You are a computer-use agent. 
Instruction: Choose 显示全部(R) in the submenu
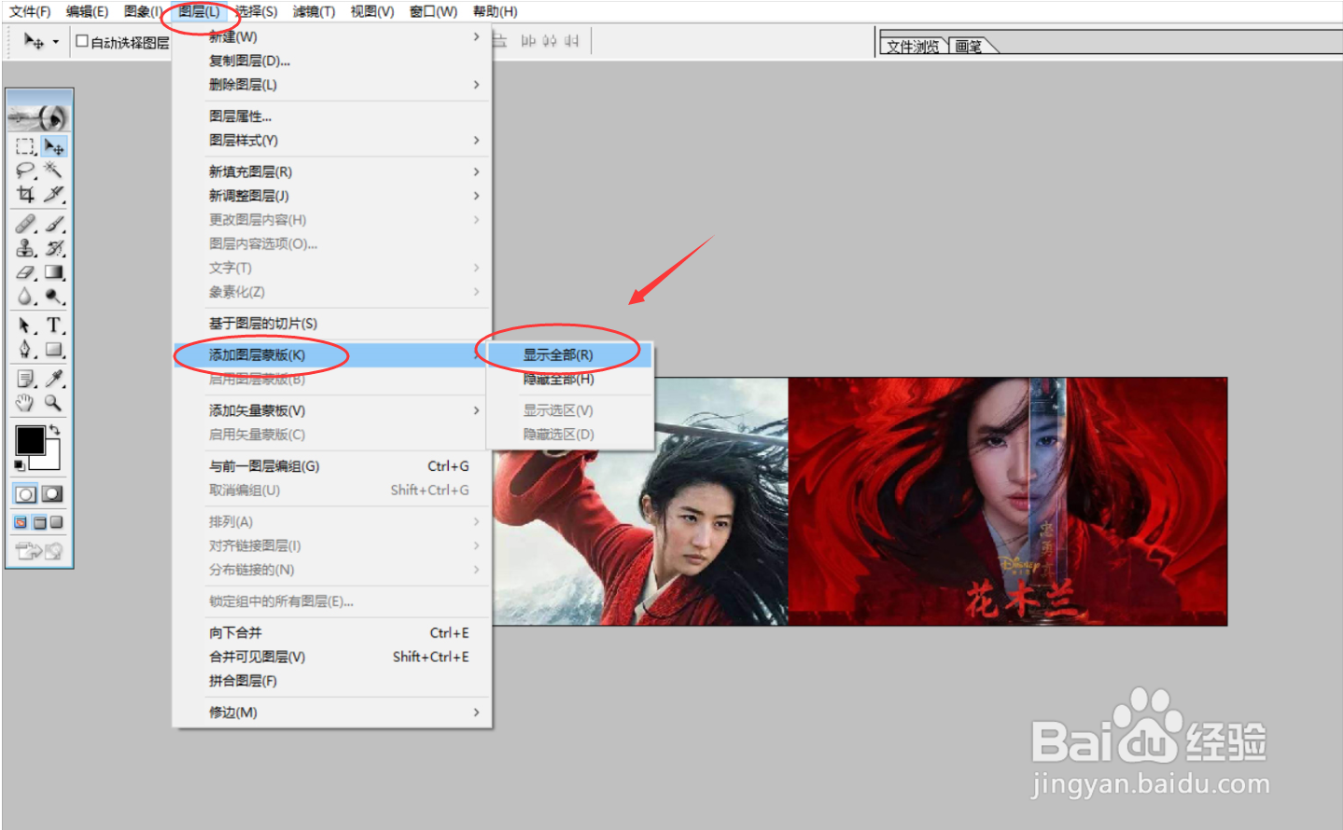coord(569,355)
